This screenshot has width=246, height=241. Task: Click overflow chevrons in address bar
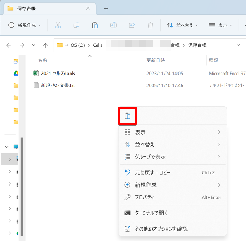coord(66,45)
